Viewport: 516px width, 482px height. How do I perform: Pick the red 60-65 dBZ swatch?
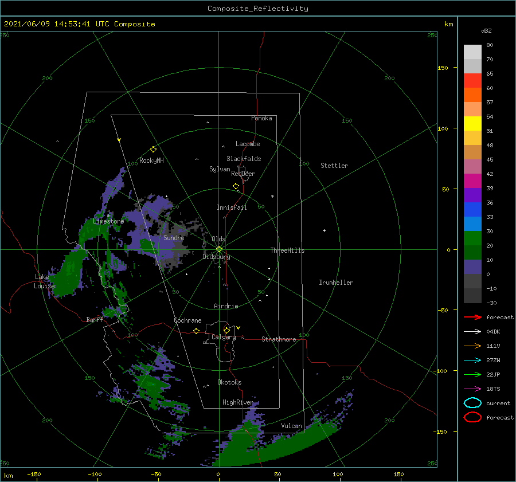[x=472, y=81]
